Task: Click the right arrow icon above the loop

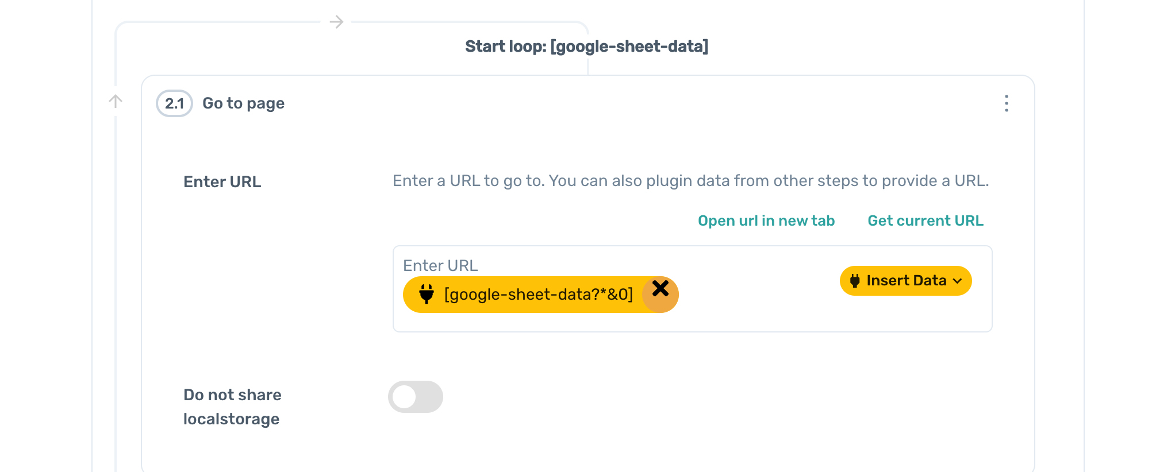Action: coord(336,22)
